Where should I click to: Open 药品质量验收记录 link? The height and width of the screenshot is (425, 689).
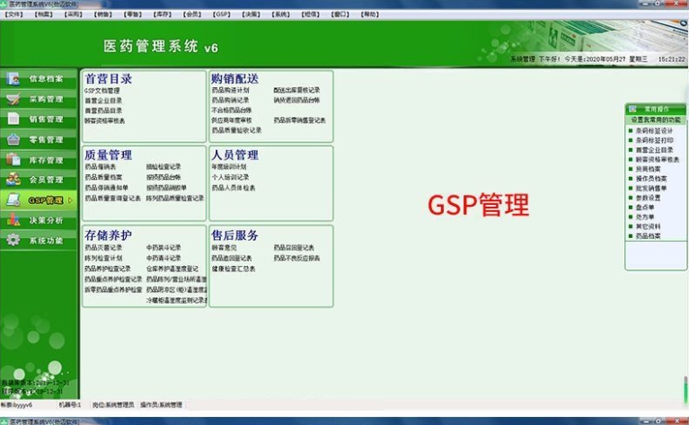click(236, 130)
